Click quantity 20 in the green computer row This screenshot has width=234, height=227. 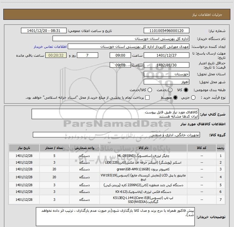coord(54,169)
